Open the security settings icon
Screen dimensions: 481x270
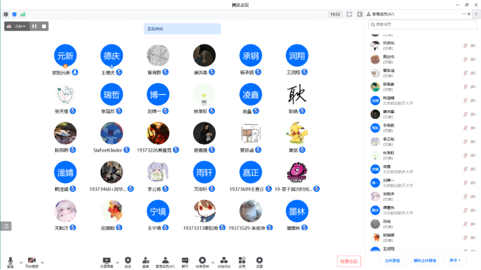[128, 261]
